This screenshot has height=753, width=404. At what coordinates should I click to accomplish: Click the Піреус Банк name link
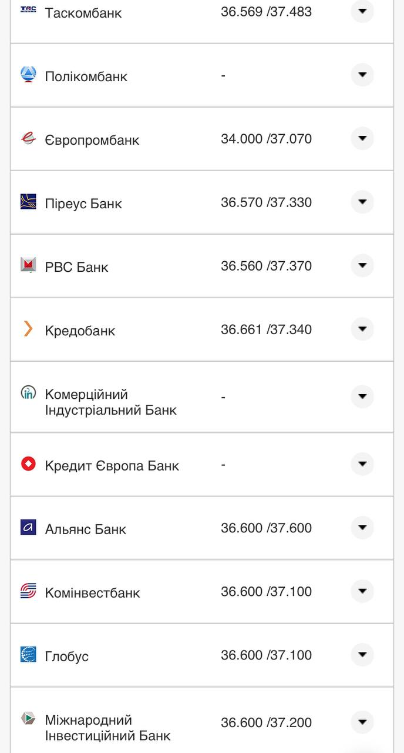(x=84, y=203)
